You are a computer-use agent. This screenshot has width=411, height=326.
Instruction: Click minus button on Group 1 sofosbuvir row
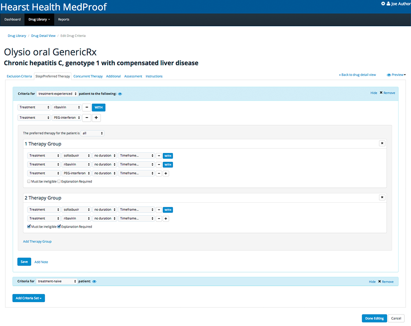click(x=159, y=156)
